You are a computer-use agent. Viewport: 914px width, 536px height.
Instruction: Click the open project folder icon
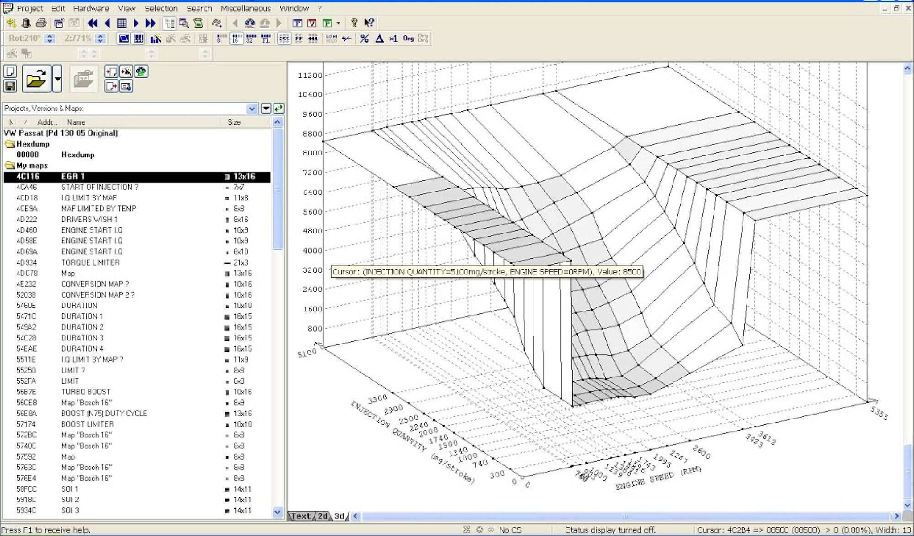(x=36, y=79)
